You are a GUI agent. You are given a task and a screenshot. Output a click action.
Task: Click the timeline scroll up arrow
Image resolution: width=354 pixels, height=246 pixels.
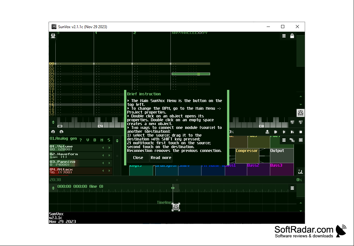tap(301, 203)
